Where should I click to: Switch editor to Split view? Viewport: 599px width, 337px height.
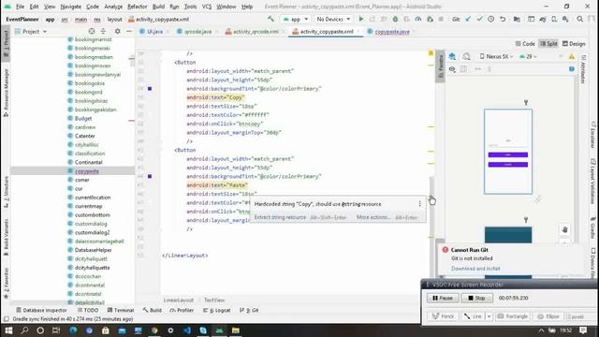point(548,44)
